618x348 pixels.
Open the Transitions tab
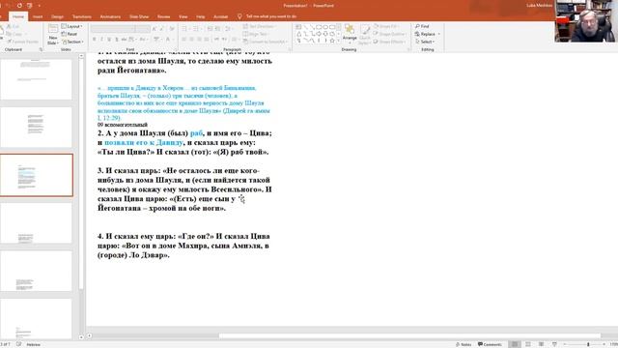[81, 16]
